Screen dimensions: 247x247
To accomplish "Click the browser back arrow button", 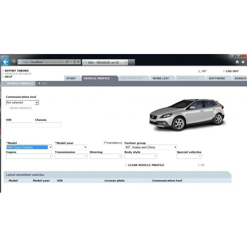I will [5, 62].
